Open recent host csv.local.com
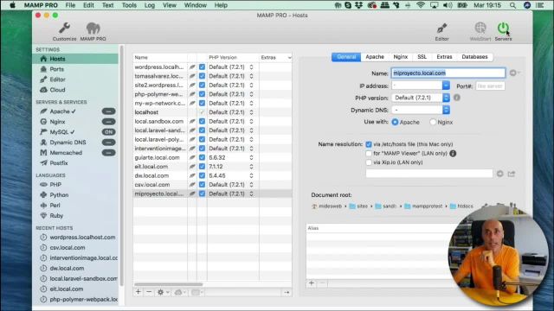Viewport: 554px width, 311px height. (68, 248)
